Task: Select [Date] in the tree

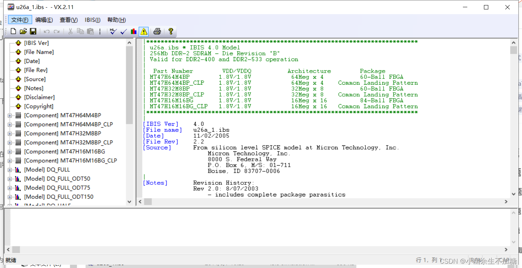Action: pos(32,61)
